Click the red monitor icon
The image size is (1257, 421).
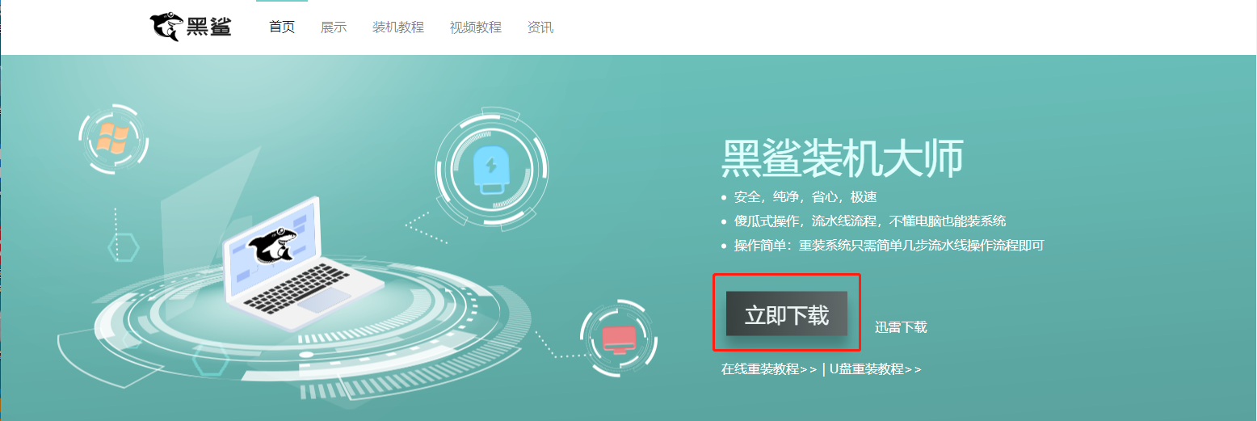619,338
